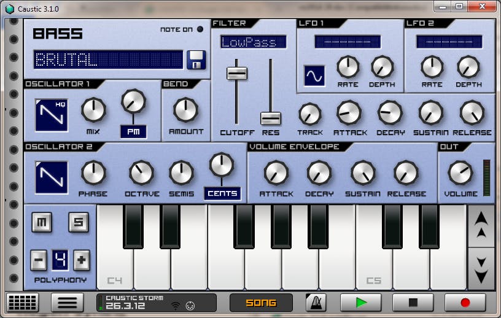
Task: Click the Oscillator 2 SEMIS knob
Action: (x=181, y=173)
